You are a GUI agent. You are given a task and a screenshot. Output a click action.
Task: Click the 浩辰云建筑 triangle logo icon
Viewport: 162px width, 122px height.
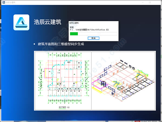(21, 23)
